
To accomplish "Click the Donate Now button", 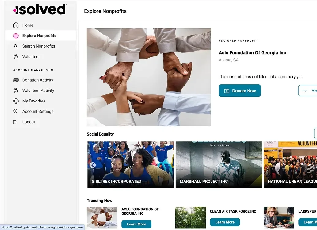I will click(240, 91).
